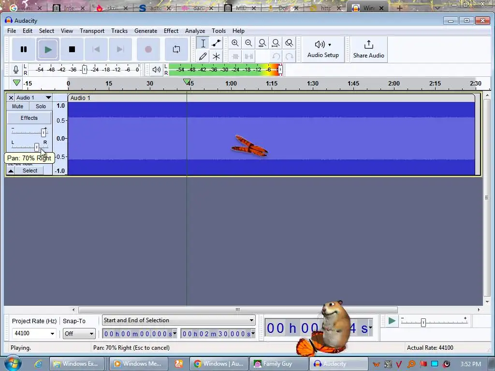This screenshot has width=495, height=371.
Task: Fit project to width zoom icon
Action: [x=276, y=43]
